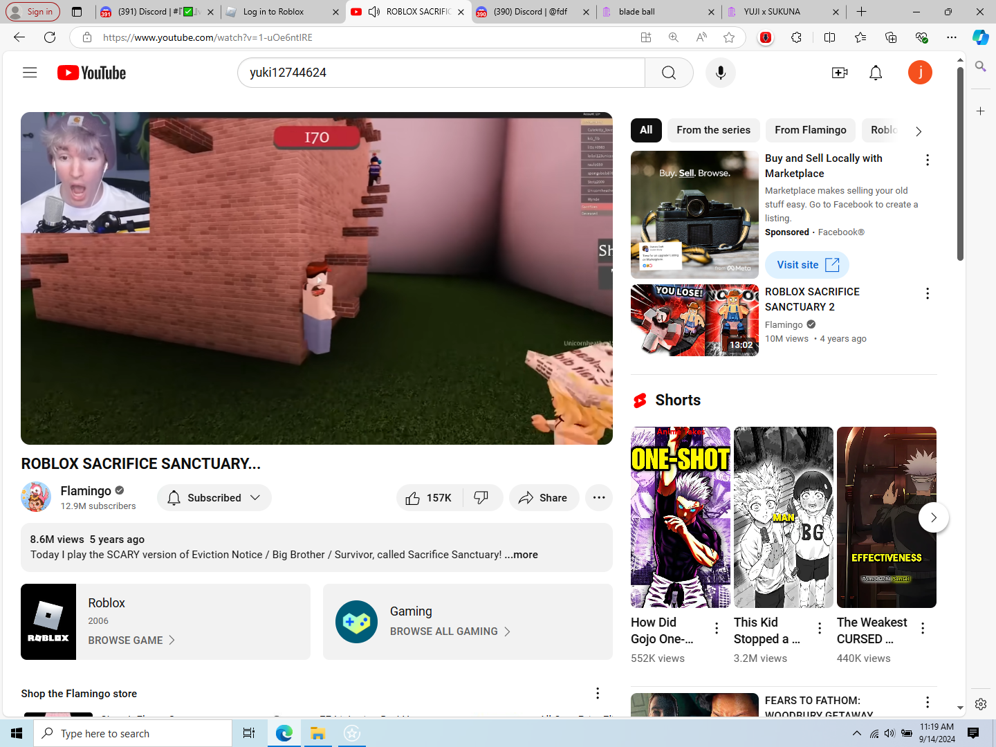Click the Share button
Image resolution: width=996 pixels, height=747 pixels.
(544, 498)
